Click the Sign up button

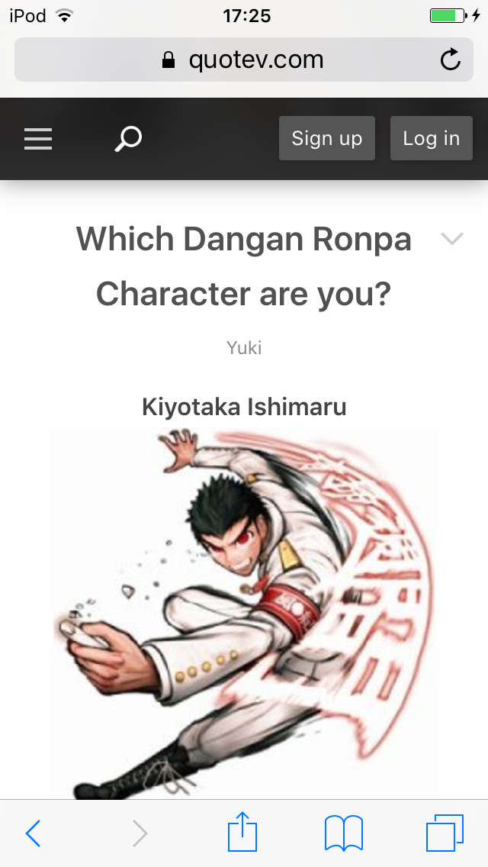click(x=326, y=138)
